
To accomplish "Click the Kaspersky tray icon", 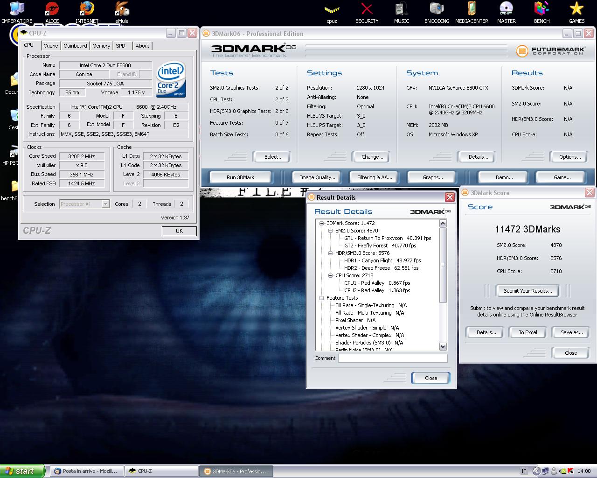I will tap(570, 471).
